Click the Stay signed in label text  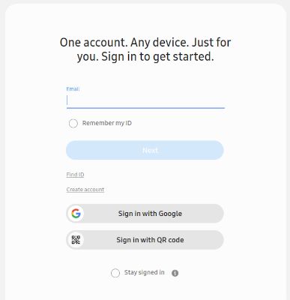[145, 272]
